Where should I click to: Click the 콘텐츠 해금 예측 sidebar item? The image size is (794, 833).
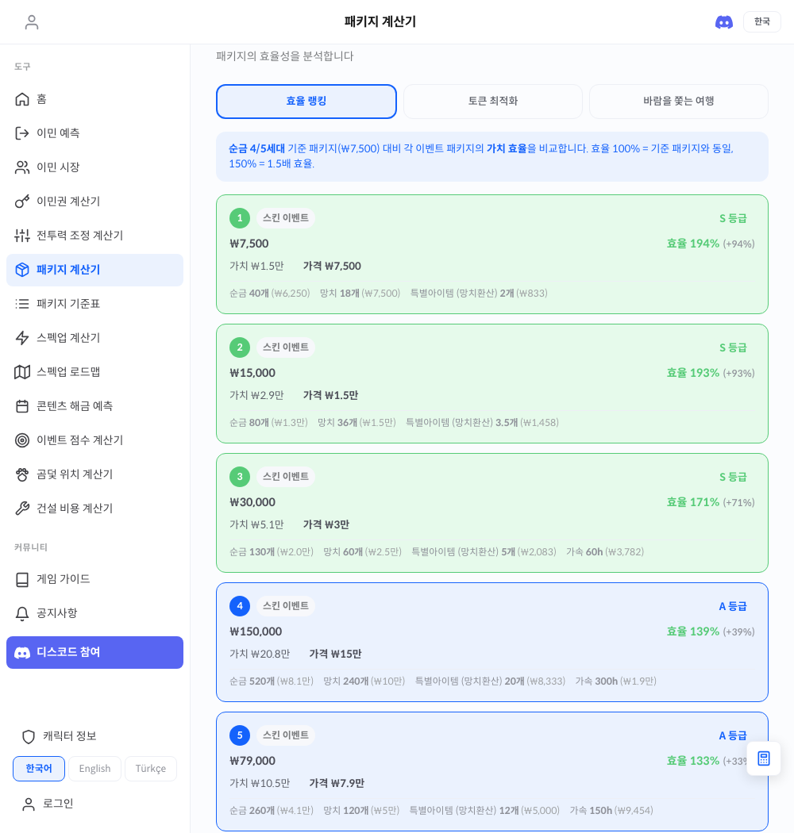click(94, 406)
